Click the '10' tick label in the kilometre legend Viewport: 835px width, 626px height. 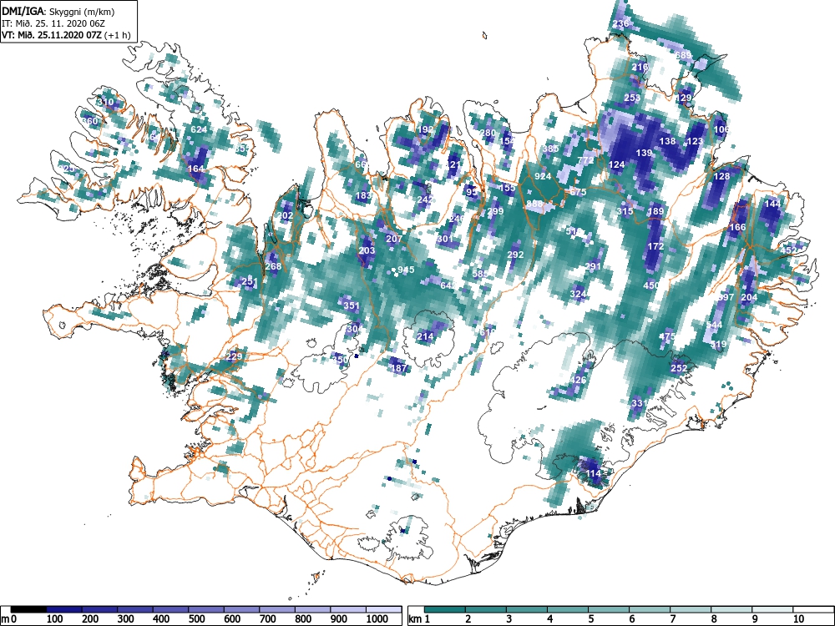coord(797,619)
